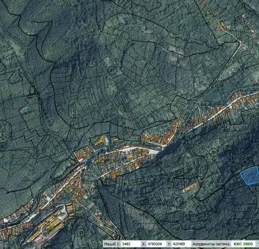Click the small orange building beside the L-shaped one
Image resolution: width=259 pixels, height=249 pixels.
(116, 139)
